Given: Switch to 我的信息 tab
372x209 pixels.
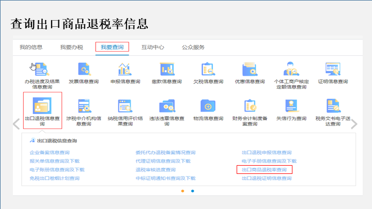Looking at the screenshot, I should coord(31,47).
